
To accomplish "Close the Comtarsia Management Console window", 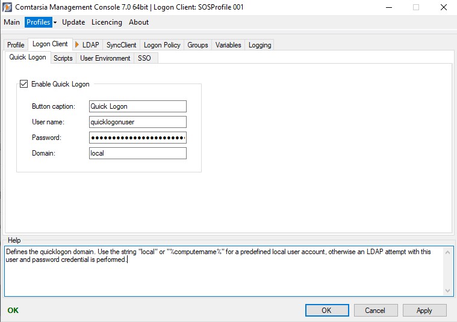I will pyautogui.click(x=444, y=7).
